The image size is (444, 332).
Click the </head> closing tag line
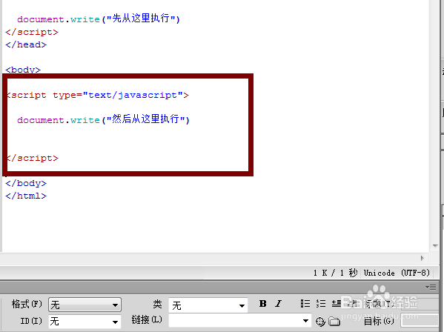(x=26, y=44)
